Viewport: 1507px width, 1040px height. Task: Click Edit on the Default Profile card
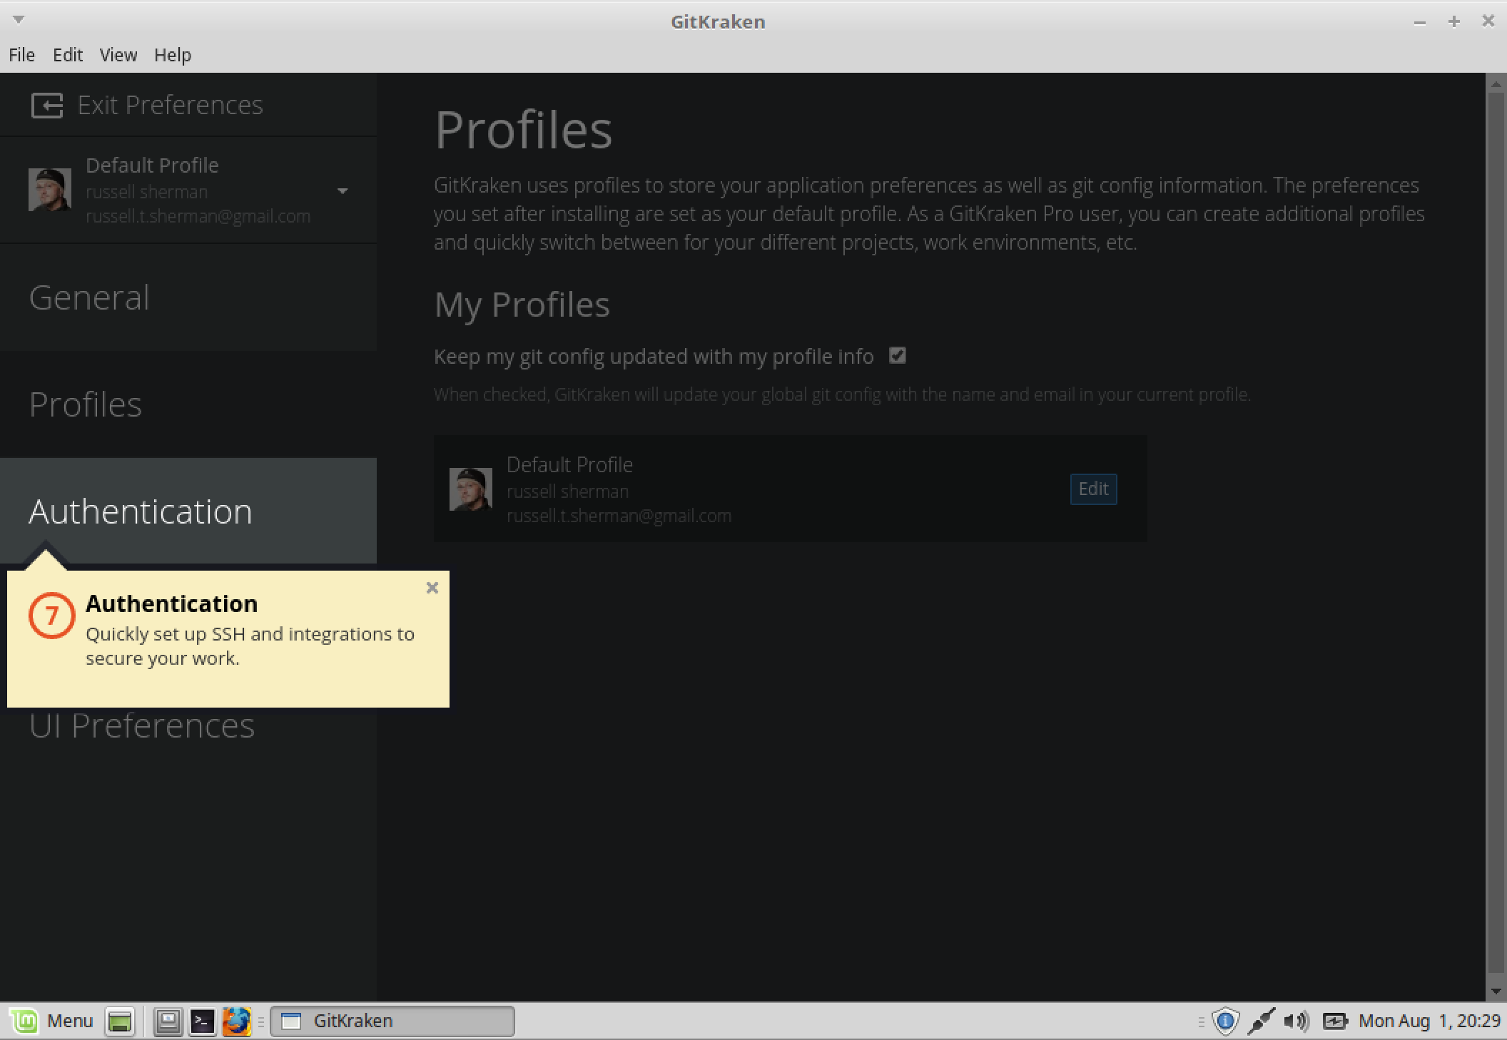(x=1093, y=489)
